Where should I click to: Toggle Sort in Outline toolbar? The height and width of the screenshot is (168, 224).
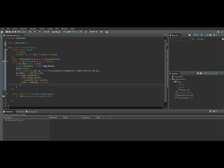[x=203, y=73]
